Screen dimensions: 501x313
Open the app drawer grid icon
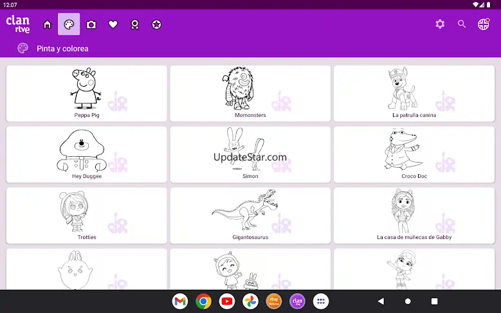(x=321, y=301)
